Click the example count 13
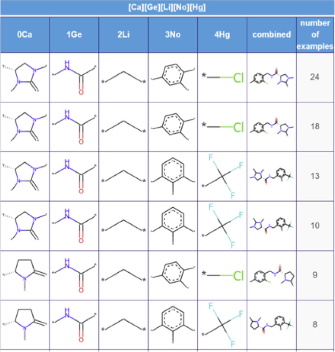Screen dimensions: 335x352 [x=315, y=176]
